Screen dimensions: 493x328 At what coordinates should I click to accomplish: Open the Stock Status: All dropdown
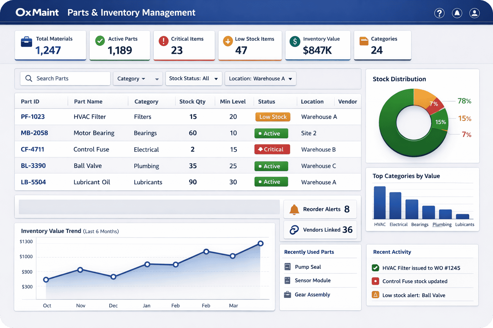click(193, 78)
